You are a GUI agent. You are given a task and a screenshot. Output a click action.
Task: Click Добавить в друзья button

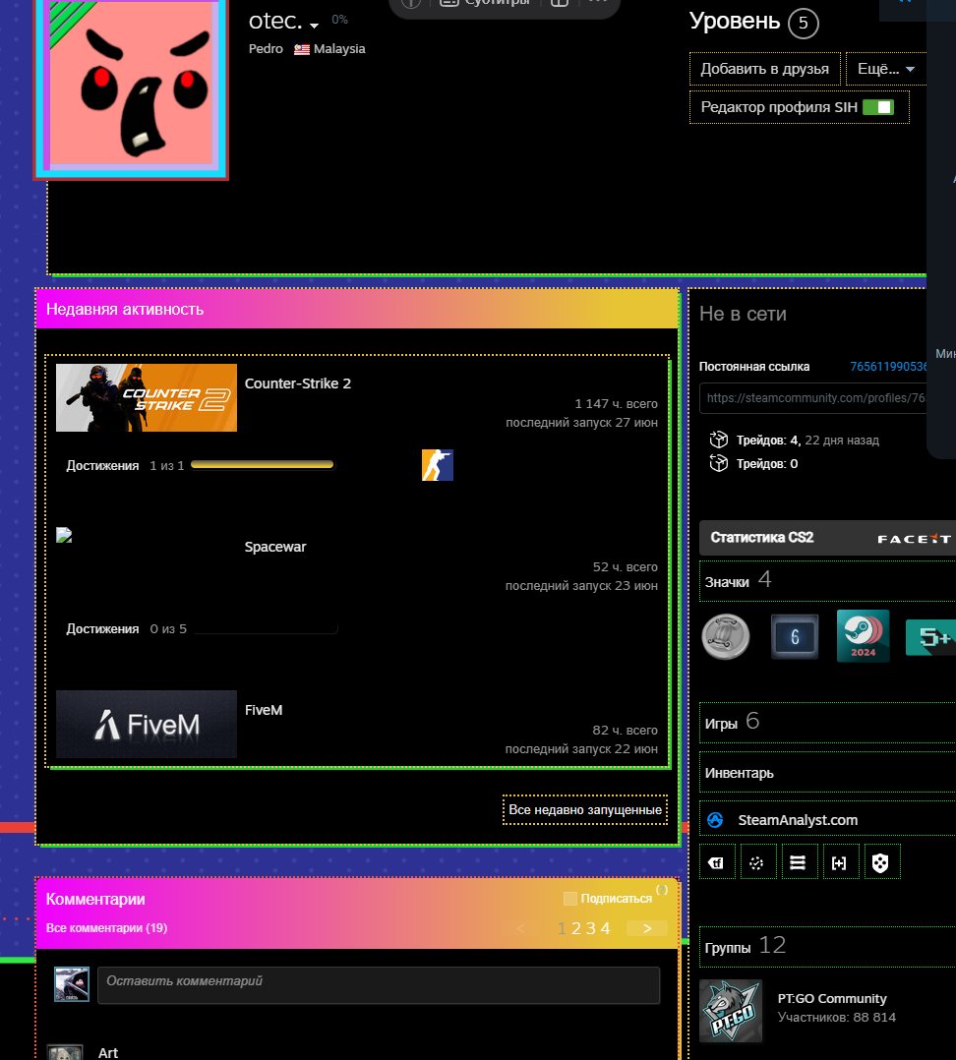(x=764, y=69)
